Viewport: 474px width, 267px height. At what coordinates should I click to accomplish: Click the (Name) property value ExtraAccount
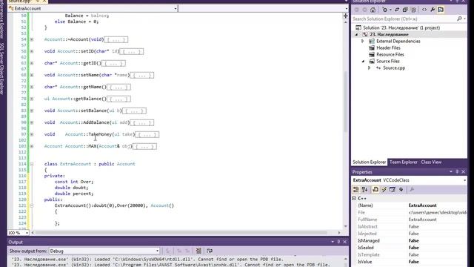[x=422, y=205]
